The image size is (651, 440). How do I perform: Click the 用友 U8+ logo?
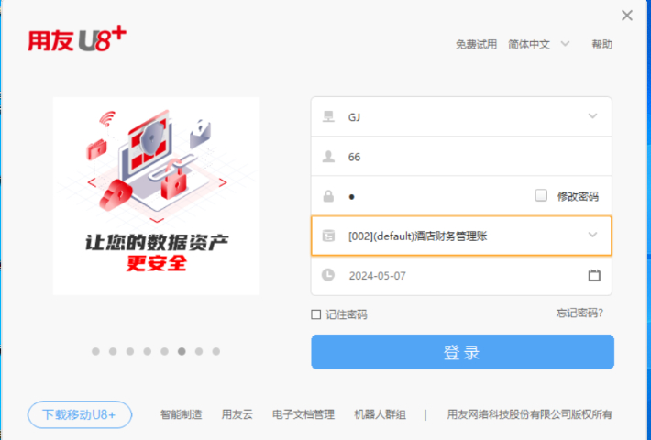tap(77, 39)
